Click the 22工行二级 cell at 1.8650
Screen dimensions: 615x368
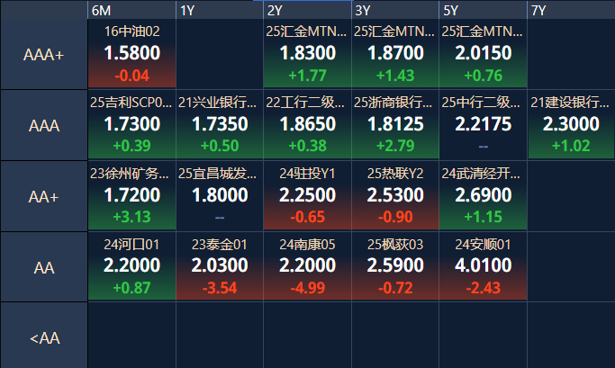click(x=307, y=124)
